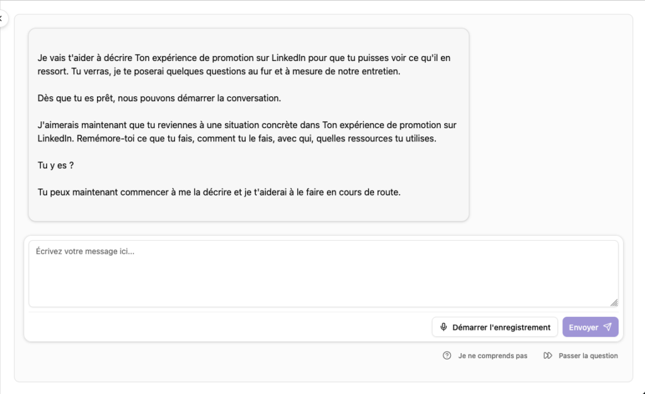
Task: Start recording with Démarrer l'enregistrement
Action: tap(495, 327)
